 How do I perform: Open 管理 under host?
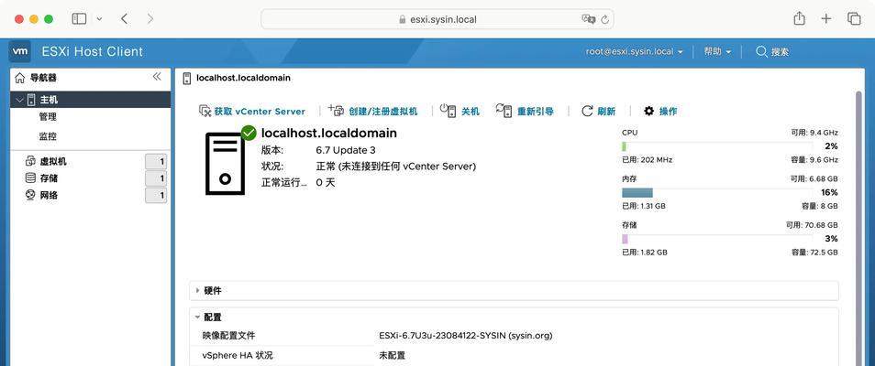click(48, 117)
